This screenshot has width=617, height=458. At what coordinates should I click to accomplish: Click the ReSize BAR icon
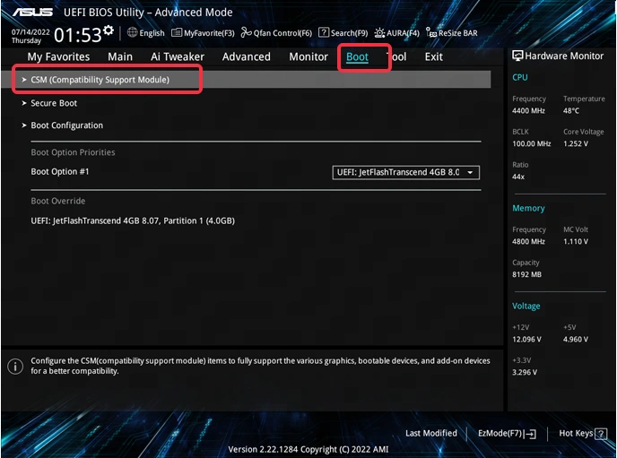click(x=431, y=32)
